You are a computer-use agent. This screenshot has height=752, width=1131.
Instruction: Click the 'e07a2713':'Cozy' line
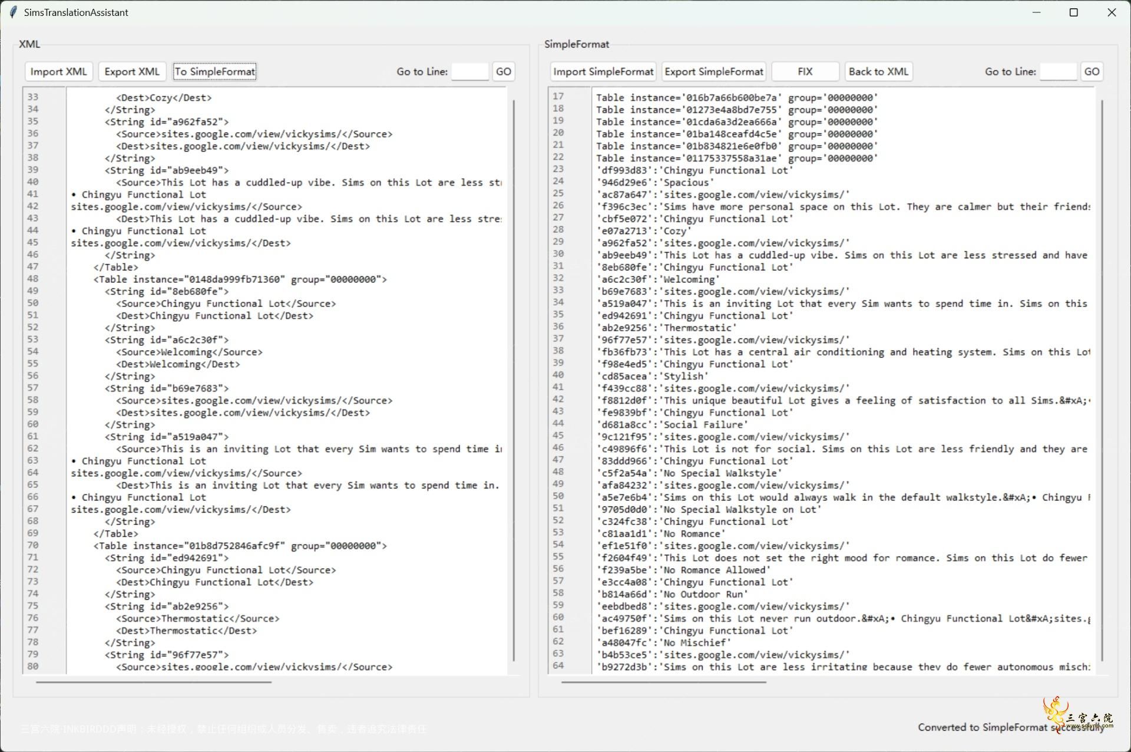point(644,231)
